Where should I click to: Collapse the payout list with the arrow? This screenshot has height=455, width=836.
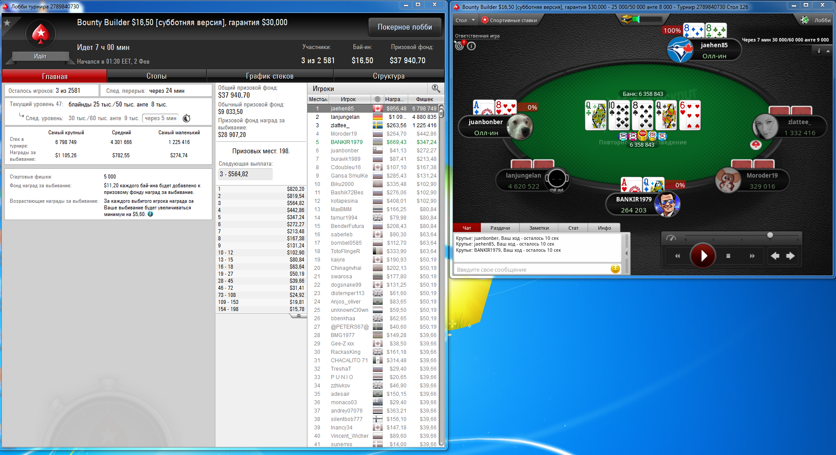point(299,316)
